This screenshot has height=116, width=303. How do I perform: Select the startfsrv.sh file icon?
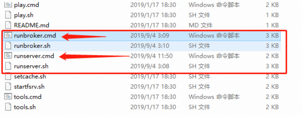click(8, 86)
